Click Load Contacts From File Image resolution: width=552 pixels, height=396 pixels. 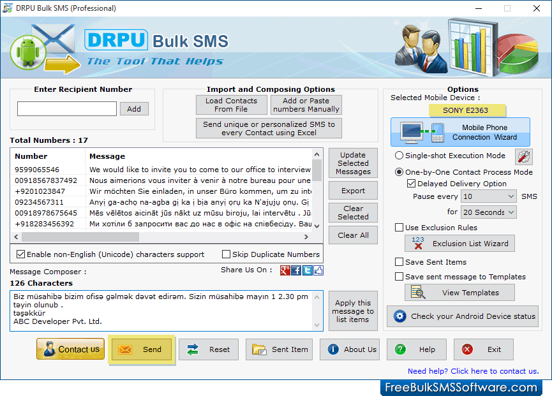(231, 105)
